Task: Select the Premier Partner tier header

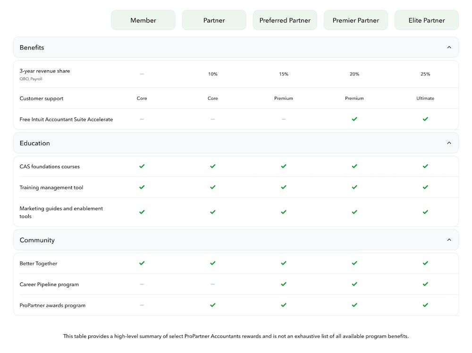Action: [x=356, y=20]
